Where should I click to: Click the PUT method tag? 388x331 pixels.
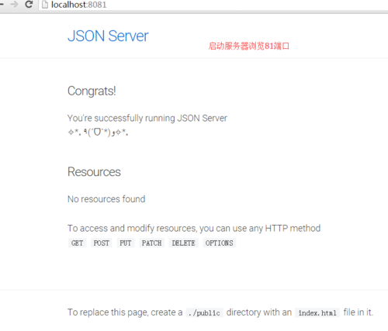[x=126, y=243]
